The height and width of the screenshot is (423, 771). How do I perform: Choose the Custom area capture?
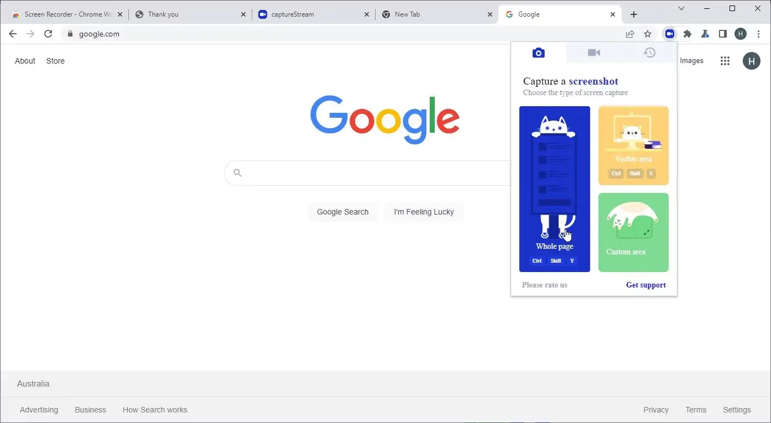coord(633,232)
